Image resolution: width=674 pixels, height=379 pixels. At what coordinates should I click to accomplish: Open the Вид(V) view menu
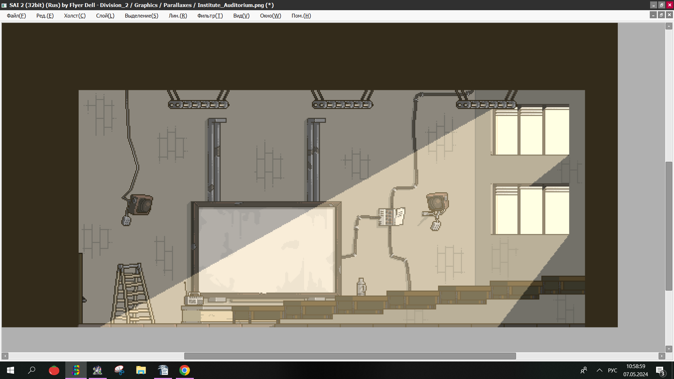click(x=241, y=16)
